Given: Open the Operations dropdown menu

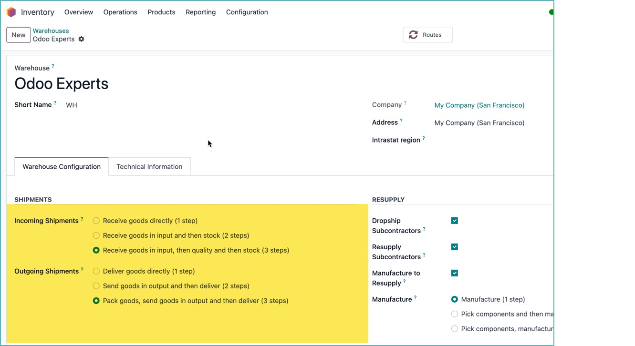Looking at the screenshot, I should pyautogui.click(x=120, y=12).
